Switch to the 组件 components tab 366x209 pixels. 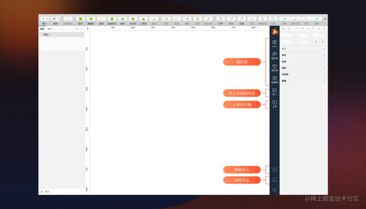49,29
